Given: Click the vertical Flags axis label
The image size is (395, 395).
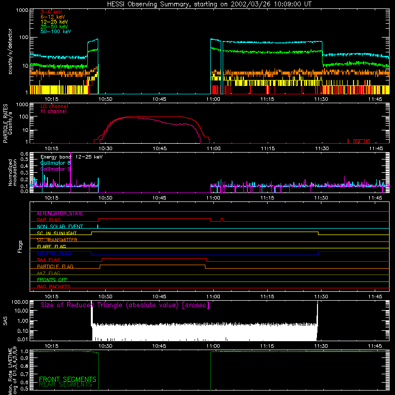Looking at the screenshot, I should tap(20, 246).
